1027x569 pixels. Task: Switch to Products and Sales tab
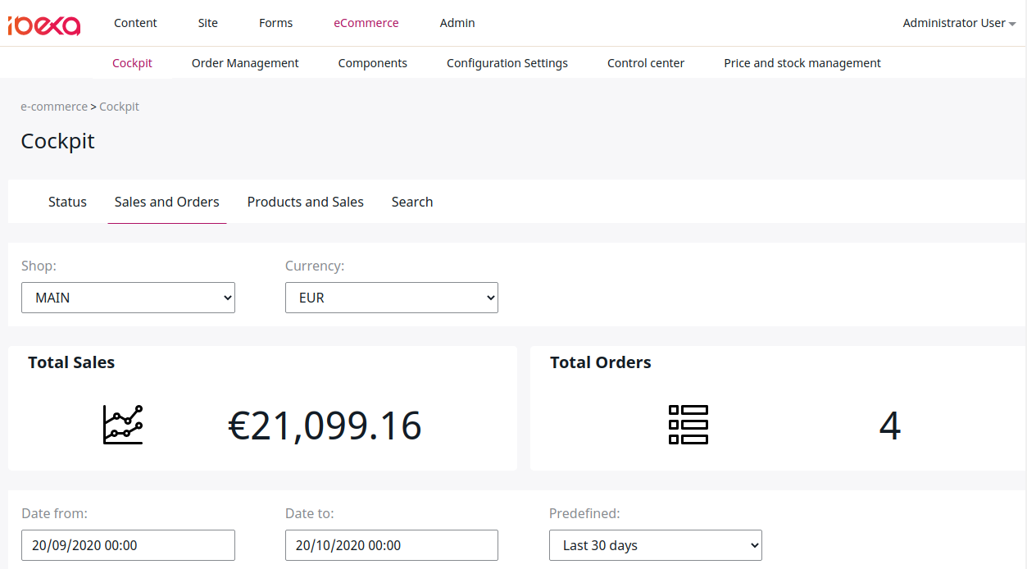click(x=305, y=202)
